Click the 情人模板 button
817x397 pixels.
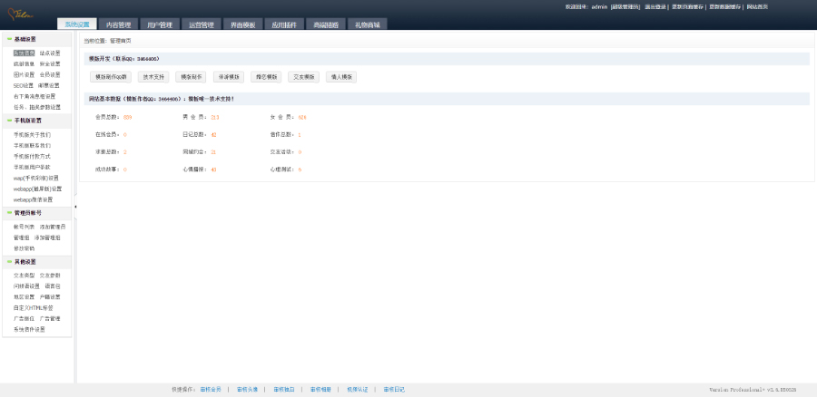point(341,77)
